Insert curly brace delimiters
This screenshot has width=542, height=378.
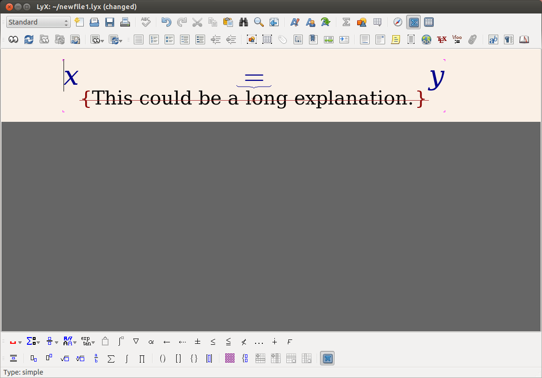click(194, 358)
